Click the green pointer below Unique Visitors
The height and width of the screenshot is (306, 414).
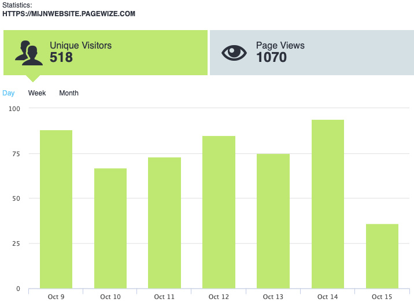tap(34, 78)
